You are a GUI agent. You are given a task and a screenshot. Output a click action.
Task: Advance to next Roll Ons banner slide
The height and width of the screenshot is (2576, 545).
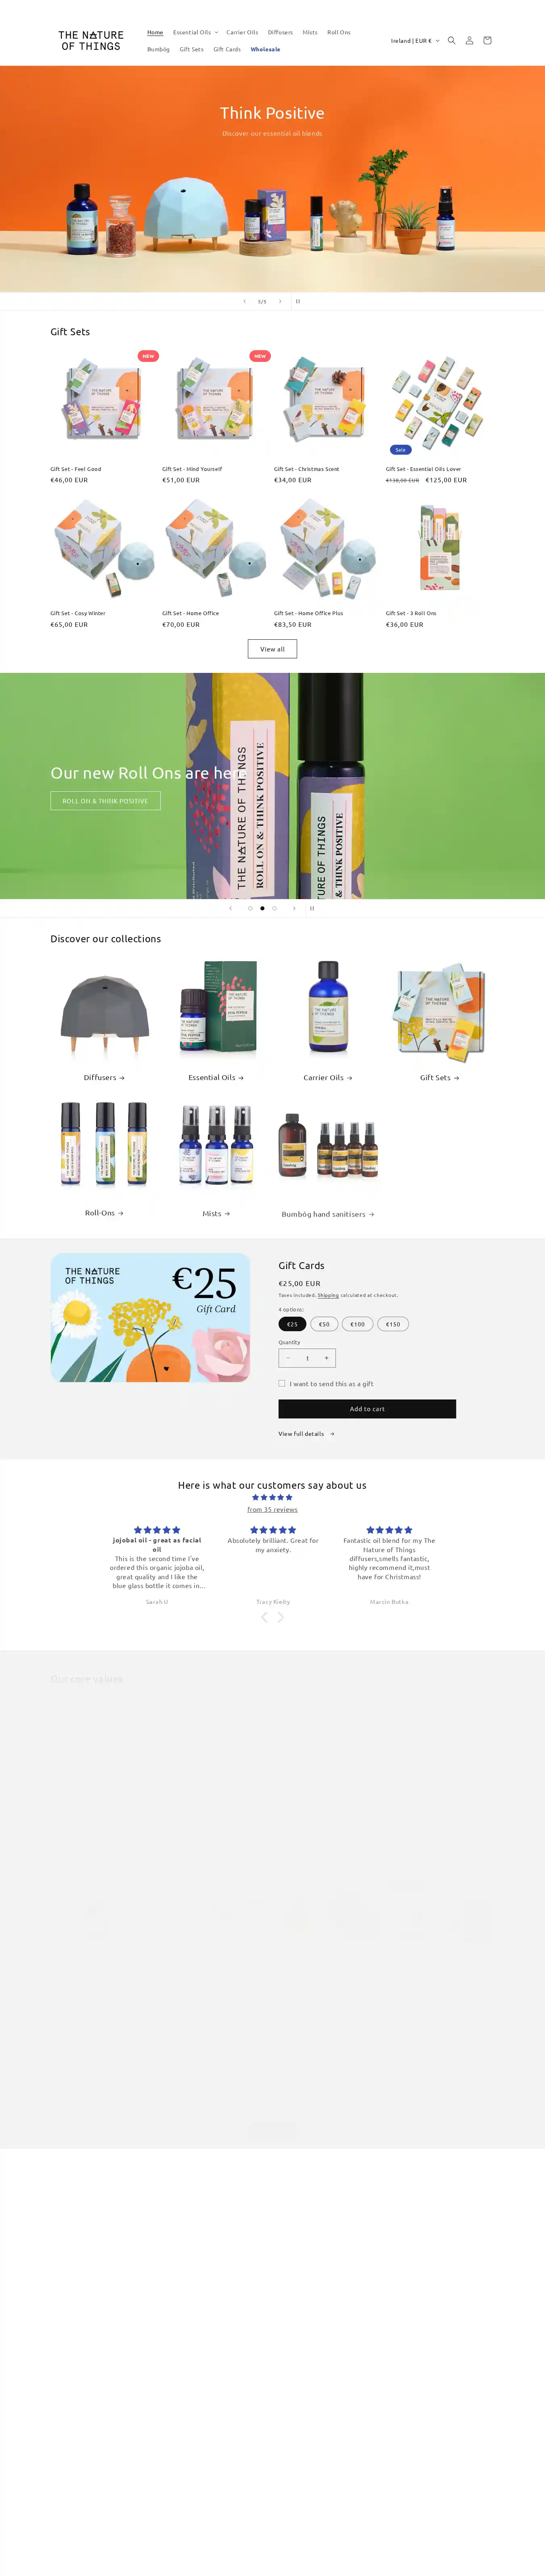tap(294, 908)
